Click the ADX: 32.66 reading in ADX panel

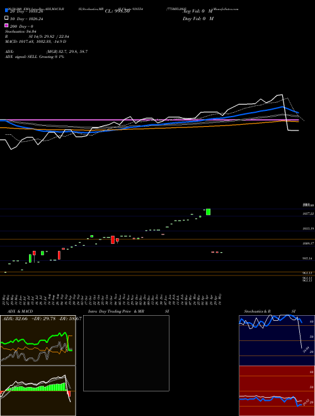point(15,319)
